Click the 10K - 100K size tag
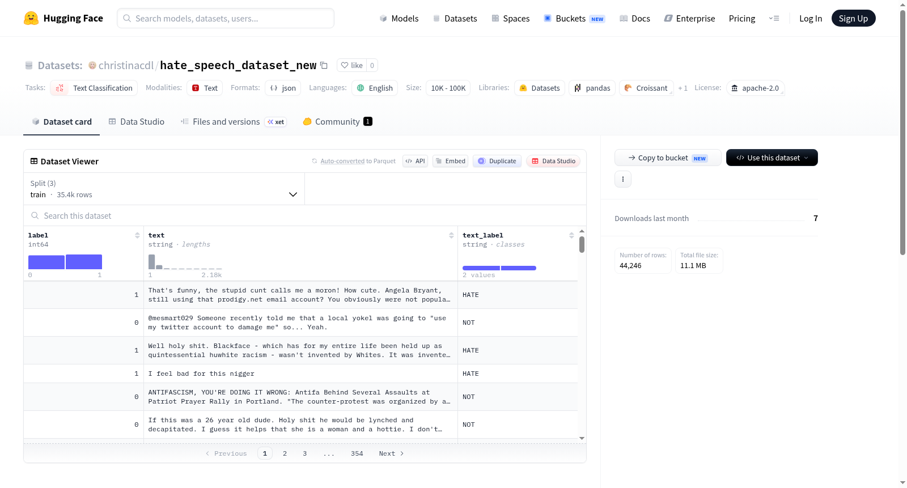 (x=448, y=88)
